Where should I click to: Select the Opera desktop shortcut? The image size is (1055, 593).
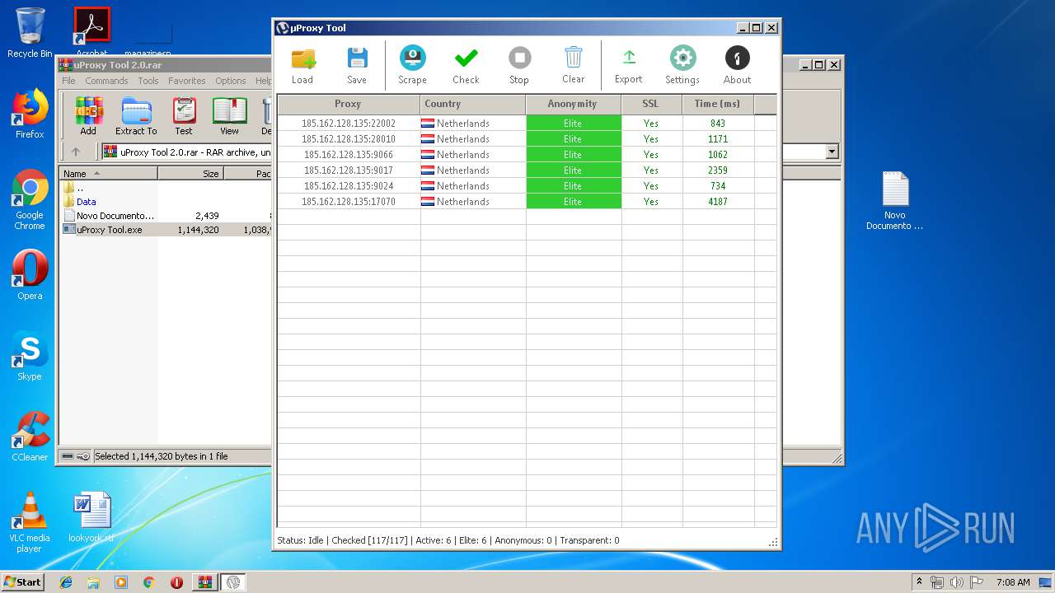click(x=30, y=275)
